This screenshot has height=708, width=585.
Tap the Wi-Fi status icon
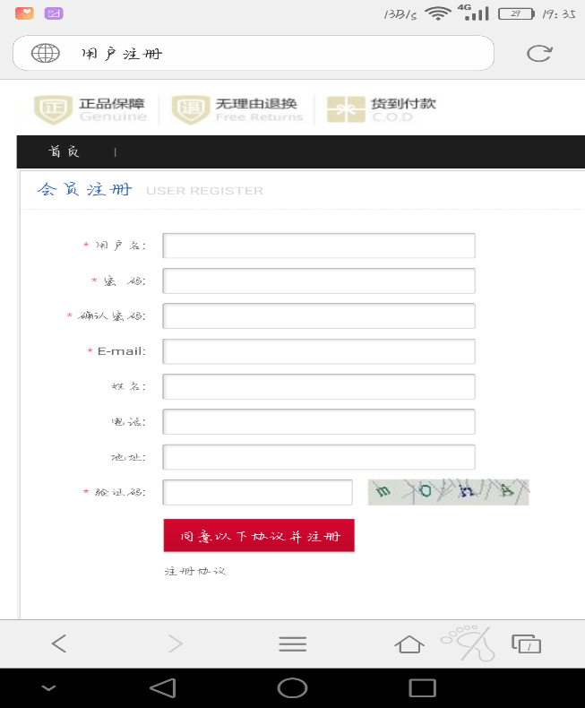pyautogui.click(x=438, y=13)
